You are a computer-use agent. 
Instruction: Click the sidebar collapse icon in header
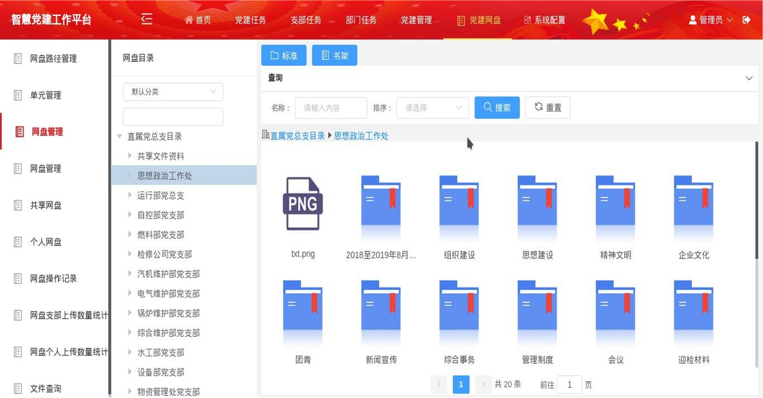point(146,19)
